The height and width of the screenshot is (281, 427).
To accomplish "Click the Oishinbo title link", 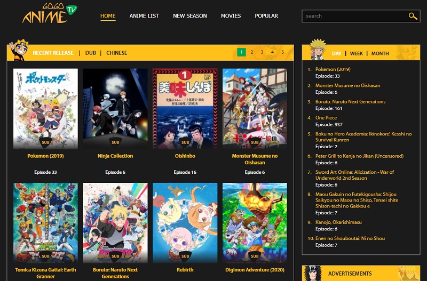I will (x=185, y=156).
